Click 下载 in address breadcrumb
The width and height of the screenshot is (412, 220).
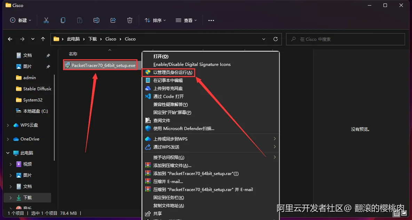93,39
